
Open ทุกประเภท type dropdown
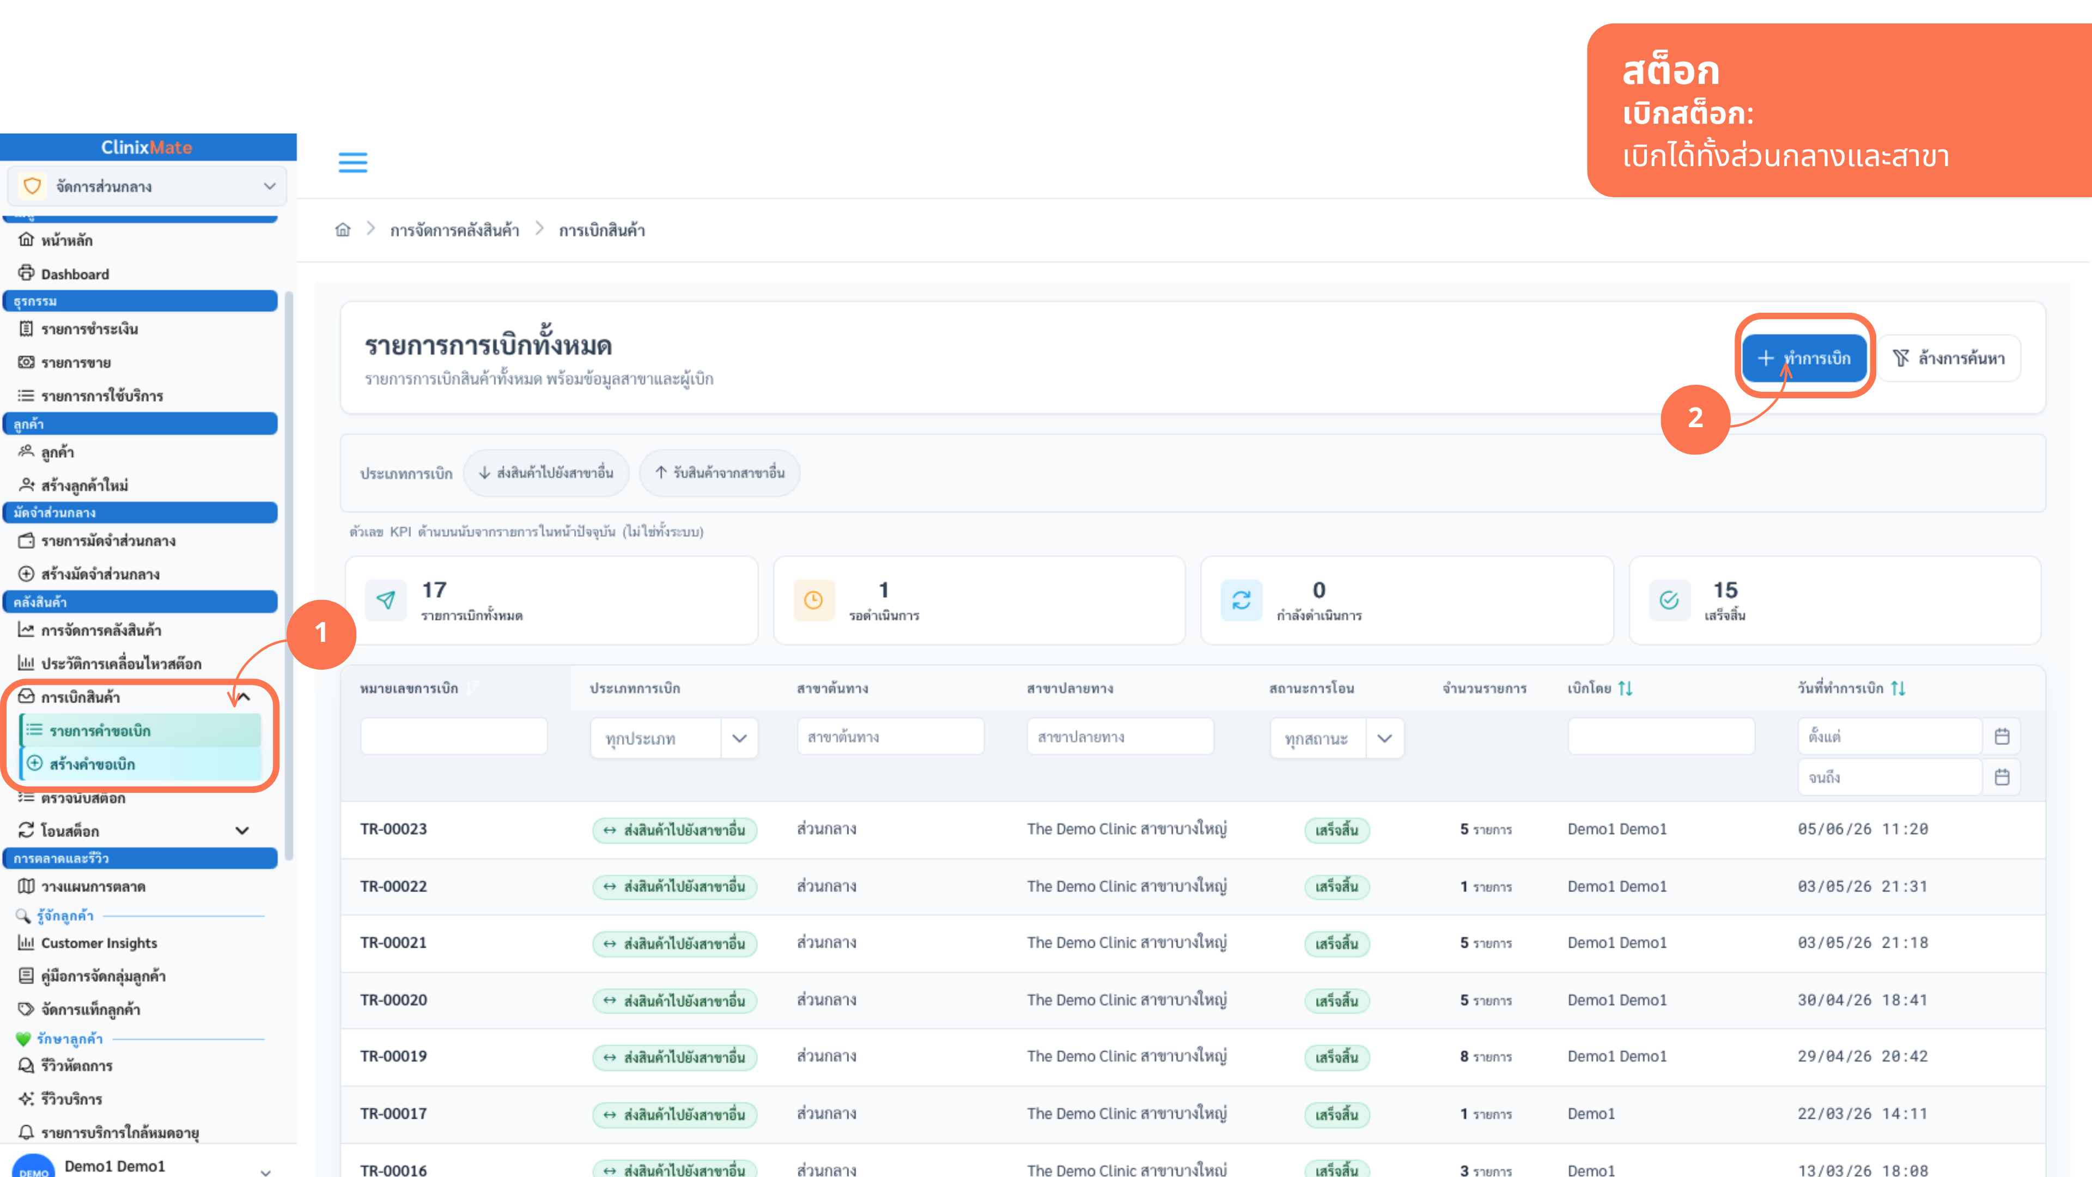pyautogui.click(x=674, y=738)
